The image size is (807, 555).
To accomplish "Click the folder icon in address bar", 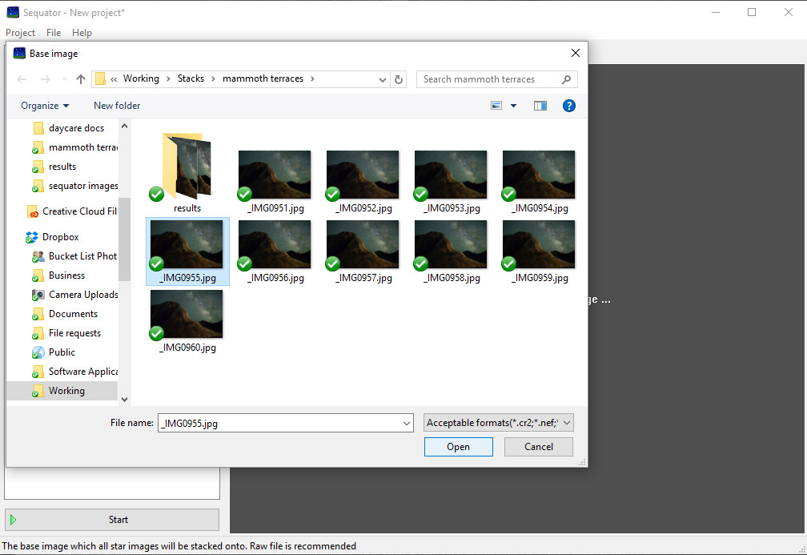I will coord(100,78).
